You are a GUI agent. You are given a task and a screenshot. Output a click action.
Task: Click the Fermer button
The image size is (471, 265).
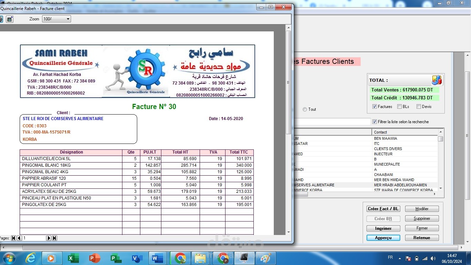(422, 228)
